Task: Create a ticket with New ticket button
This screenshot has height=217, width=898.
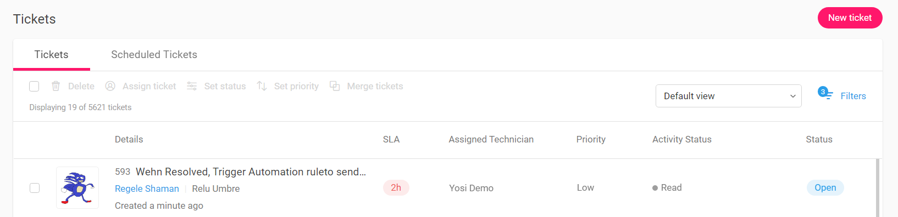Action: [850, 18]
